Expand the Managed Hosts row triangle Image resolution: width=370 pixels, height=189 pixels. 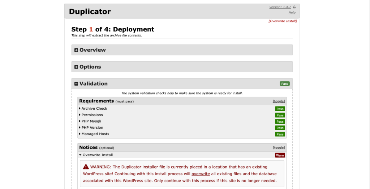tap(80, 134)
